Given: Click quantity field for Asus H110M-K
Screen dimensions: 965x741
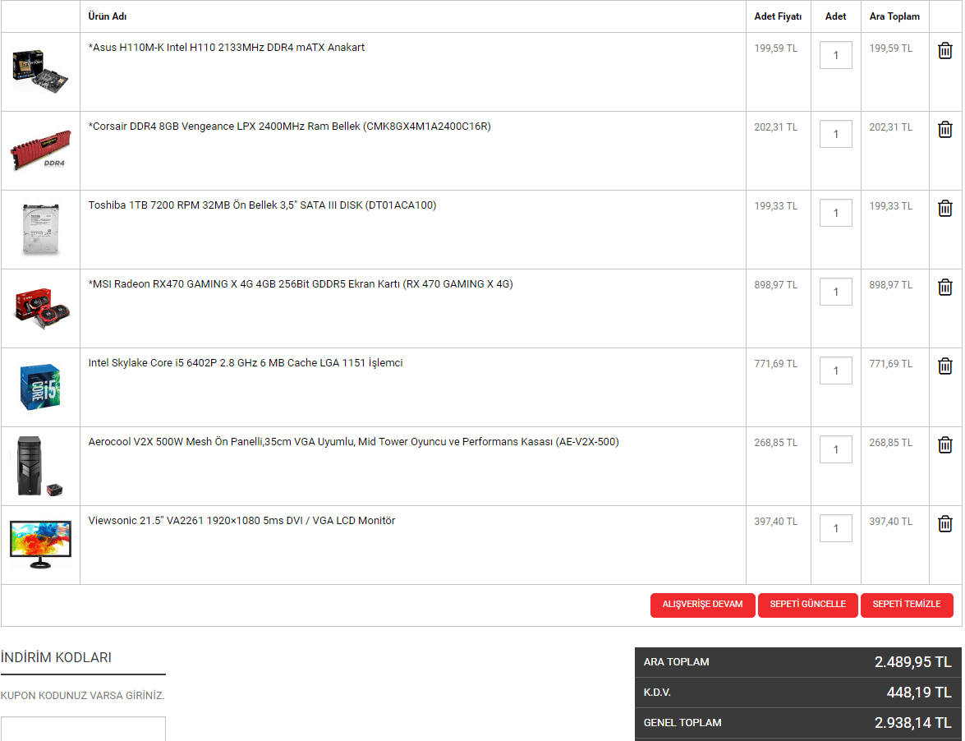Looking at the screenshot, I should pos(835,55).
